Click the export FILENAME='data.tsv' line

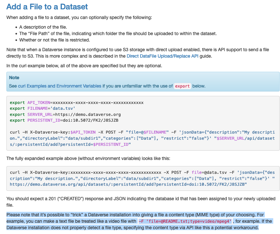click(x=43, y=108)
